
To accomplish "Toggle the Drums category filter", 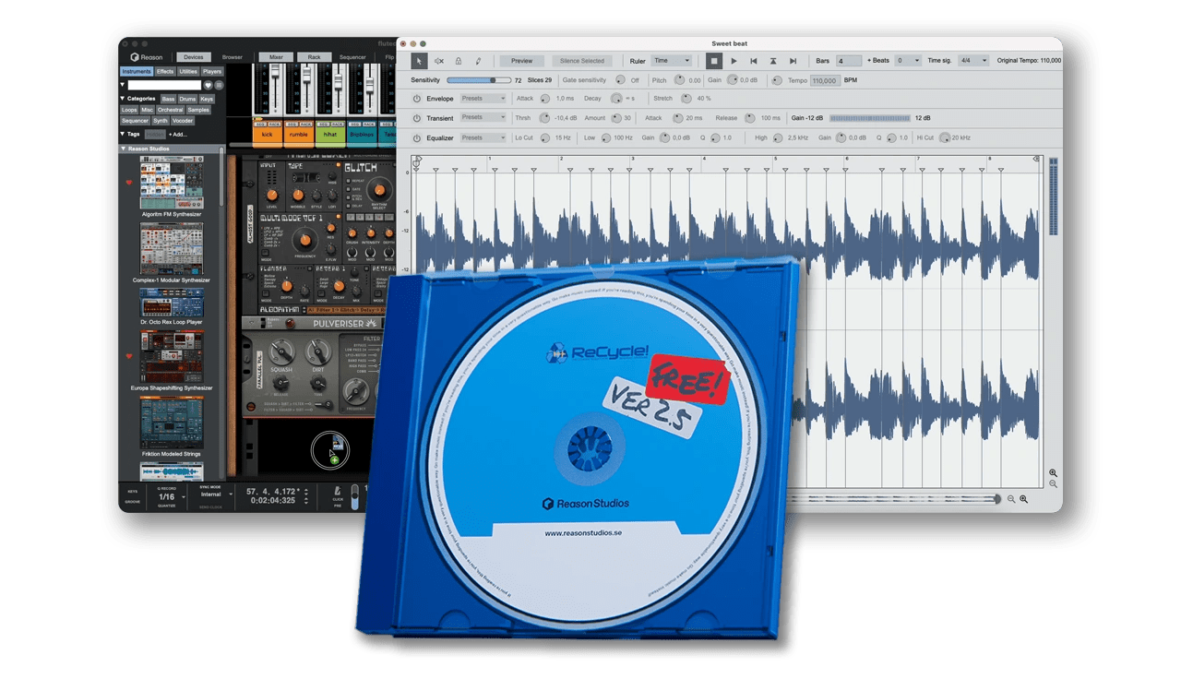I will click(187, 99).
